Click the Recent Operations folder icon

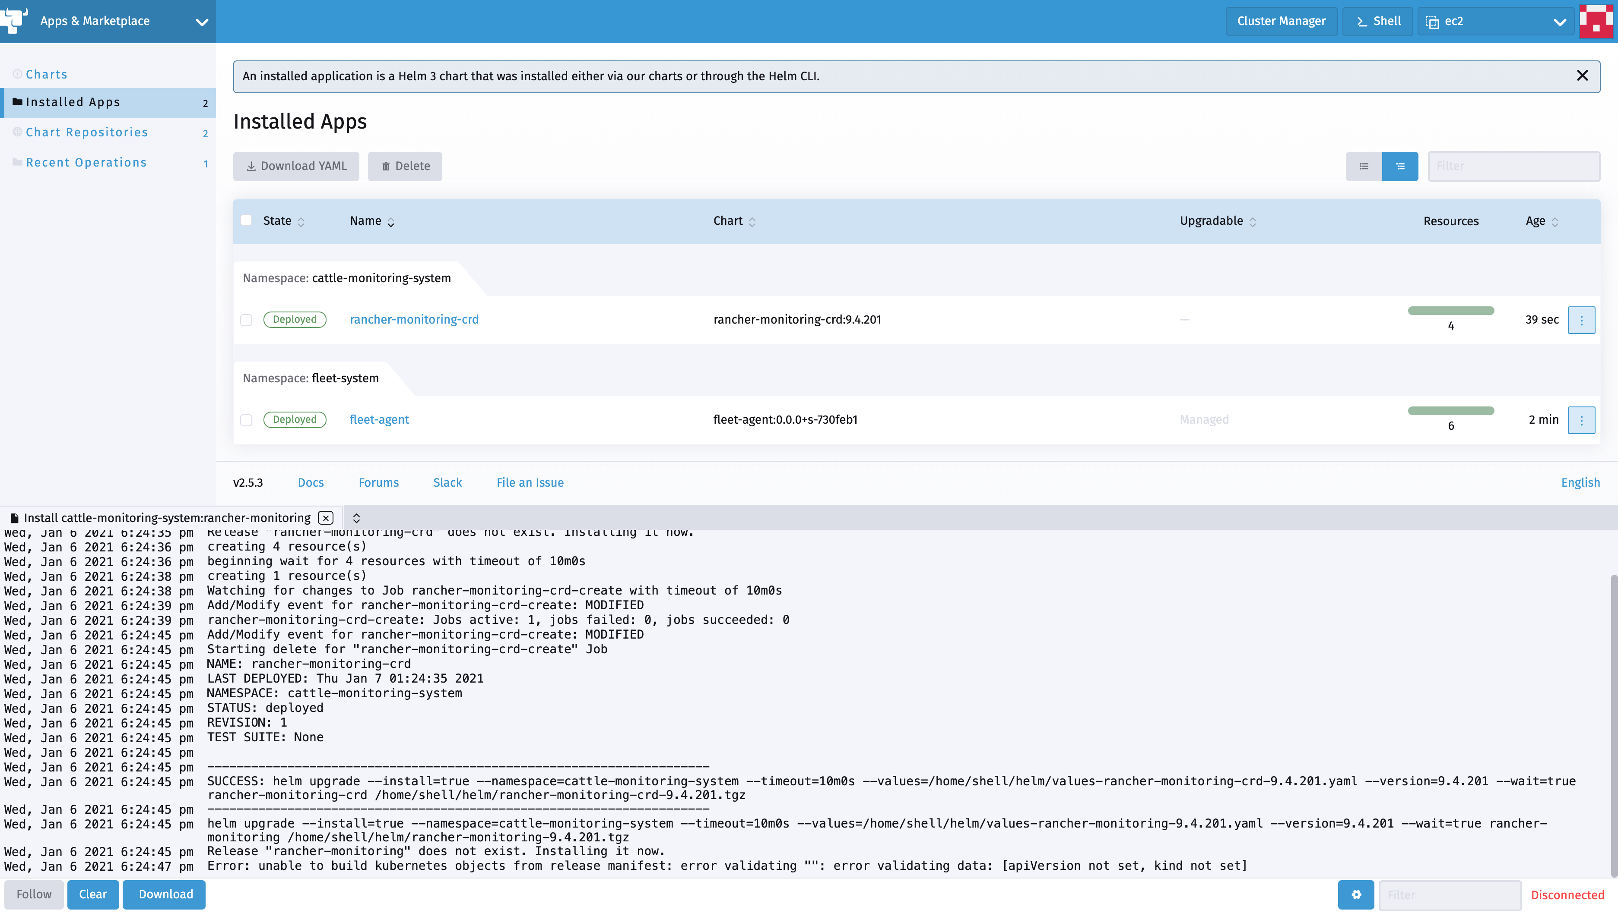pyautogui.click(x=18, y=162)
